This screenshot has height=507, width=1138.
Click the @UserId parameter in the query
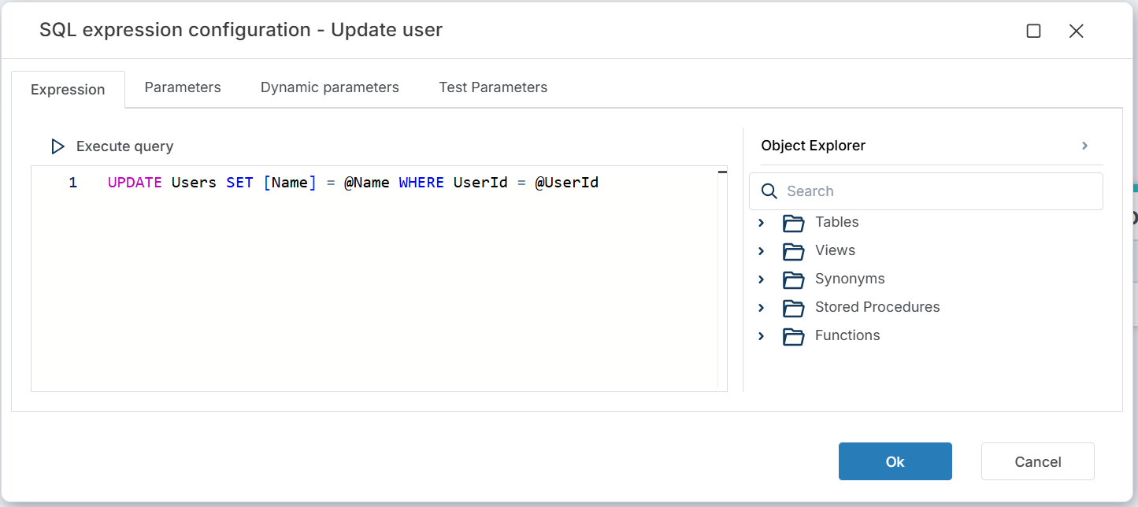[567, 183]
